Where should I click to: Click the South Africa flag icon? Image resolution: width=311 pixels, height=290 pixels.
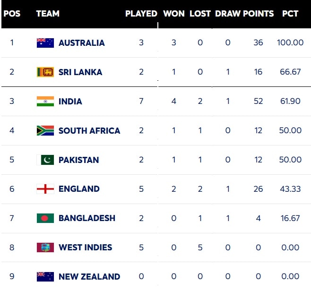tap(45, 131)
